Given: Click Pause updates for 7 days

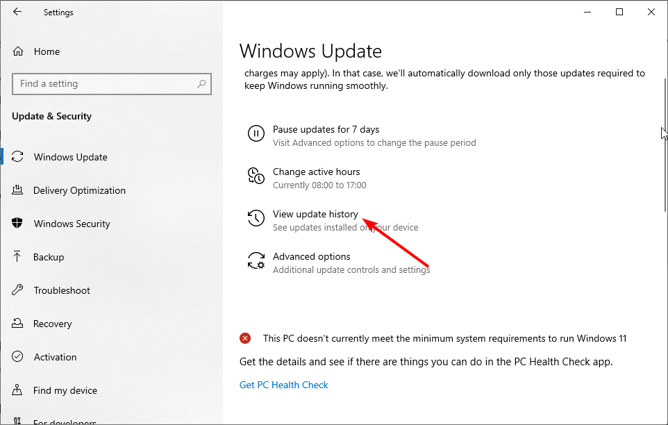Looking at the screenshot, I should pyautogui.click(x=326, y=129).
